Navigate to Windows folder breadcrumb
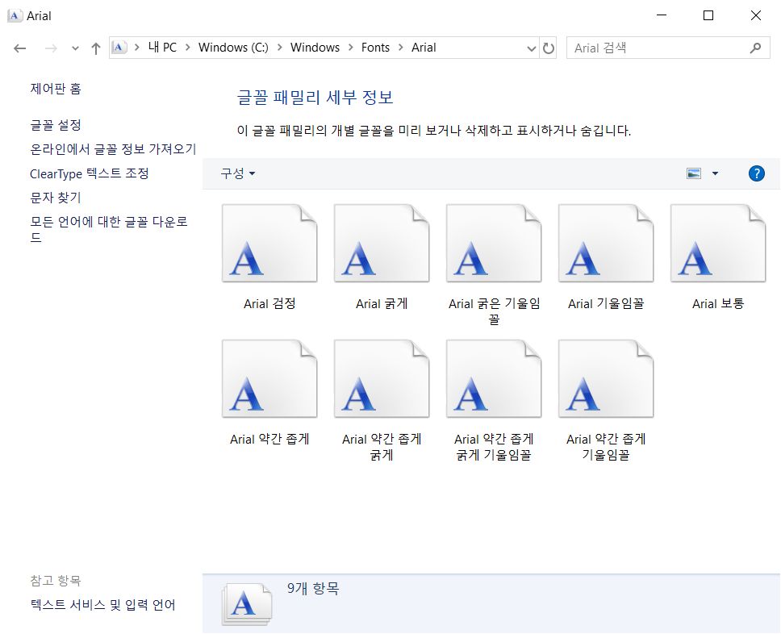Viewport: 781px width, 634px height. coord(315,48)
